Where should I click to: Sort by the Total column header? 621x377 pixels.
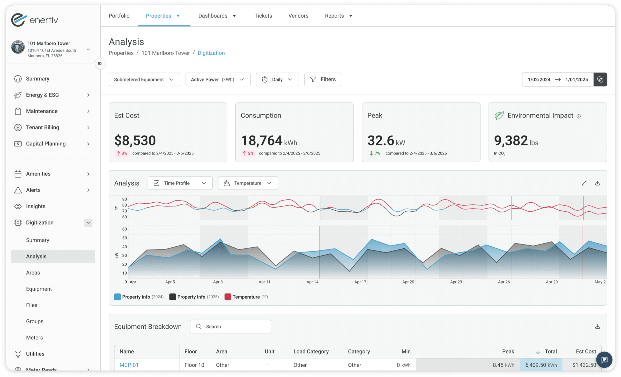tap(546, 351)
